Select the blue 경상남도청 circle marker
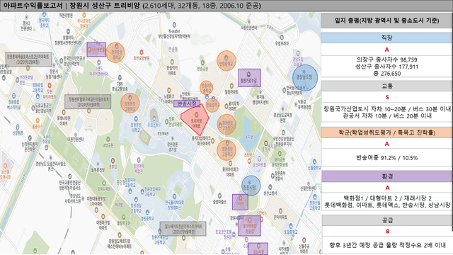 [305, 77]
